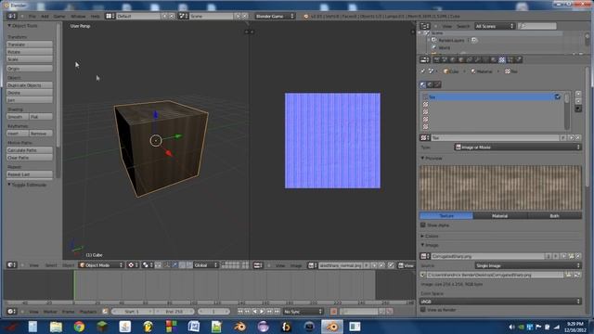Click the End frame field
594x334 pixels.
pyautogui.click(x=174, y=312)
